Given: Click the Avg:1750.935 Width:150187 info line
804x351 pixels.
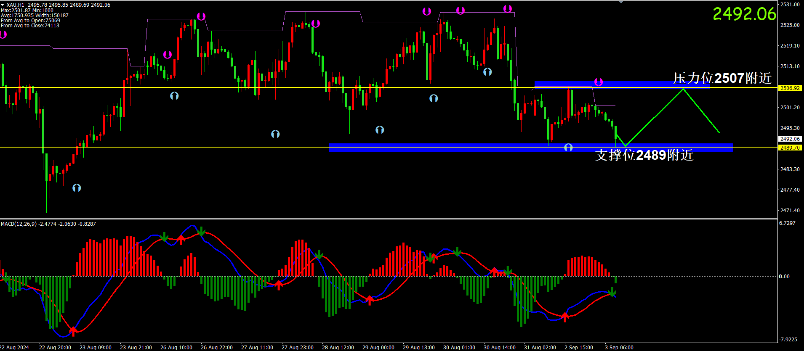Looking at the screenshot, I should tap(35, 15).
